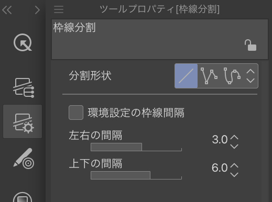
Task: Increase the 上下の間隔 value with up arrow
Action: tap(234, 165)
